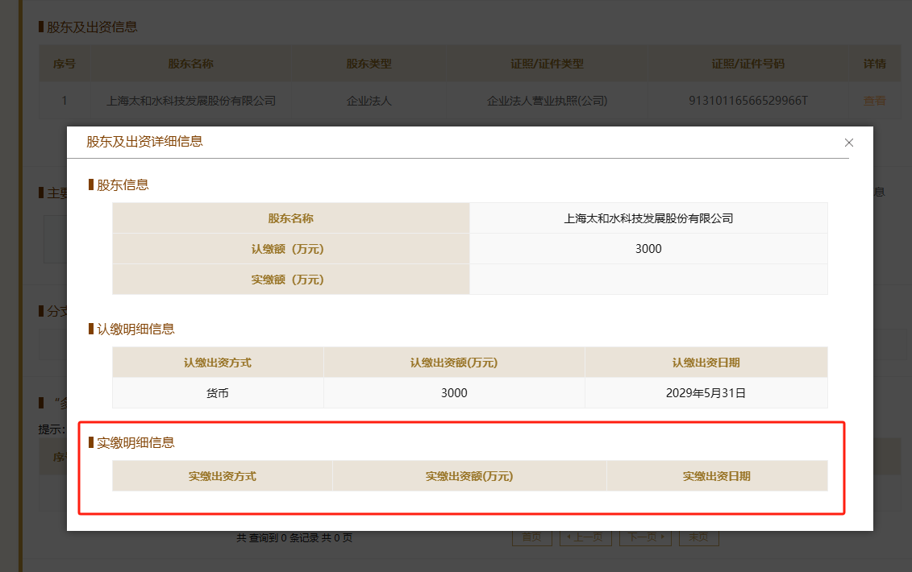Select shareholder name value 上海太和水科技发展股份有限公司 in dialog

tap(648, 218)
